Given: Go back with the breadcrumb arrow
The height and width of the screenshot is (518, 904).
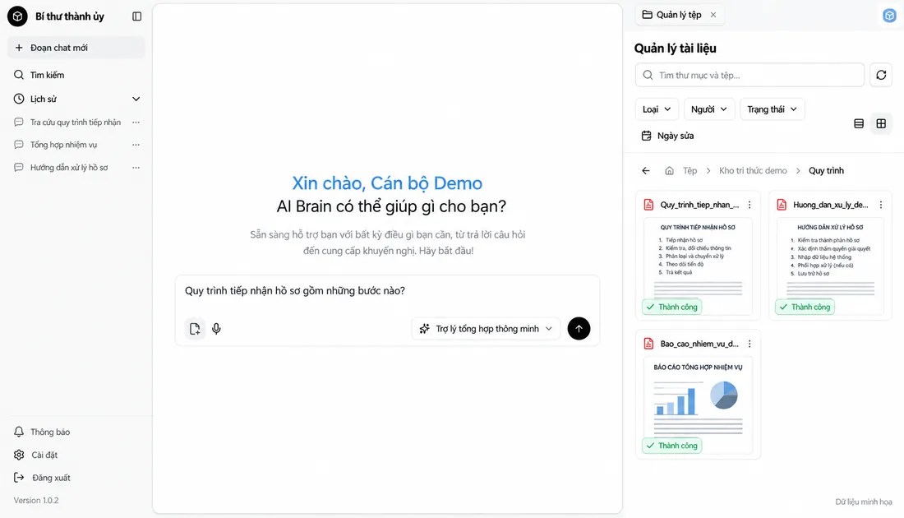Looking at the screenshot, I should coord(646,171).
